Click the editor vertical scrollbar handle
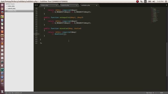The image size is (168, 94). coord(167,59)
